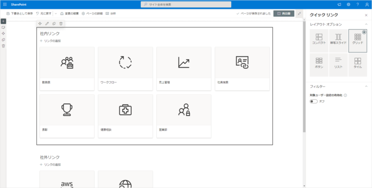Viewport: 372px width, 188px height.
Task: Click the edit pencil icon on web part toolbar
Action: pyautogui.click(x=47, y=23)
